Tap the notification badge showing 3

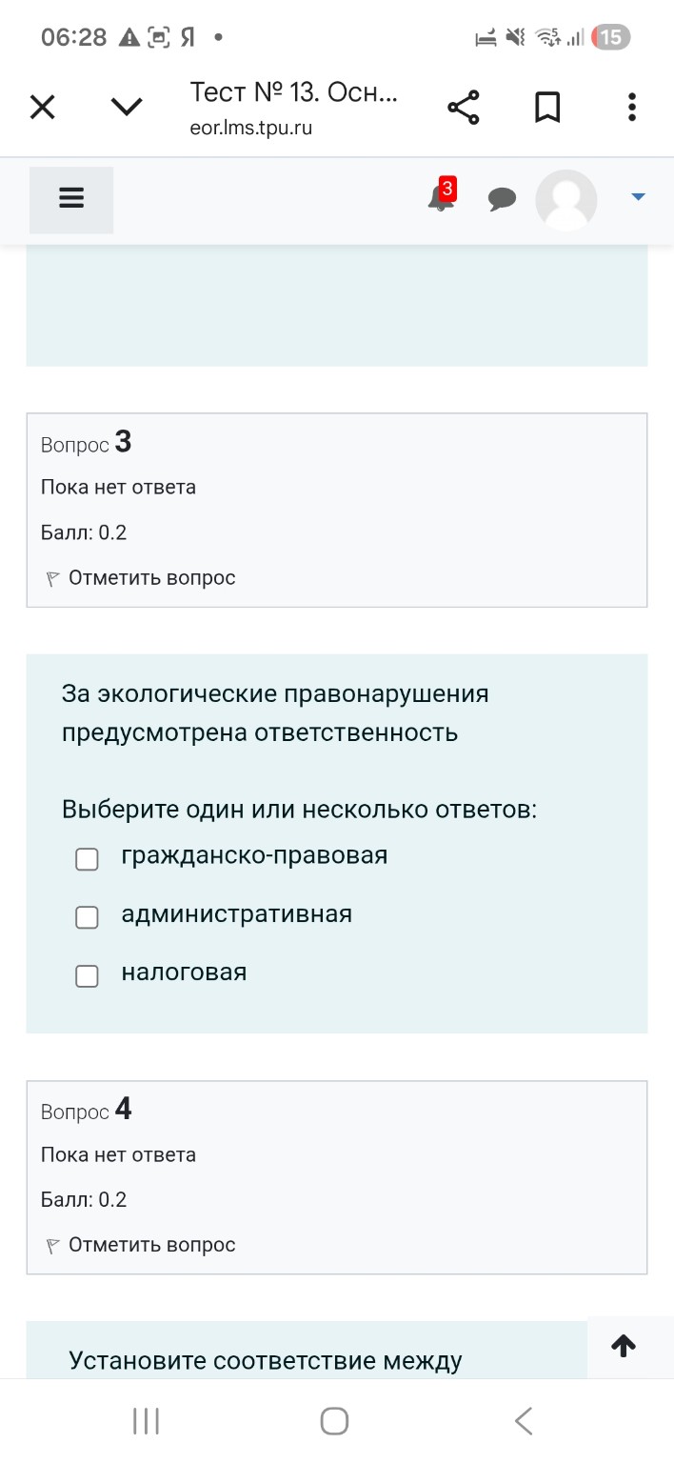(447, 186)
